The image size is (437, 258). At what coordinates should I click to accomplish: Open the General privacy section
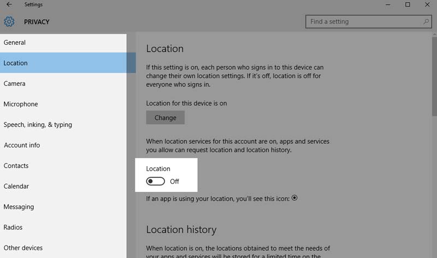tap(63, 43)
